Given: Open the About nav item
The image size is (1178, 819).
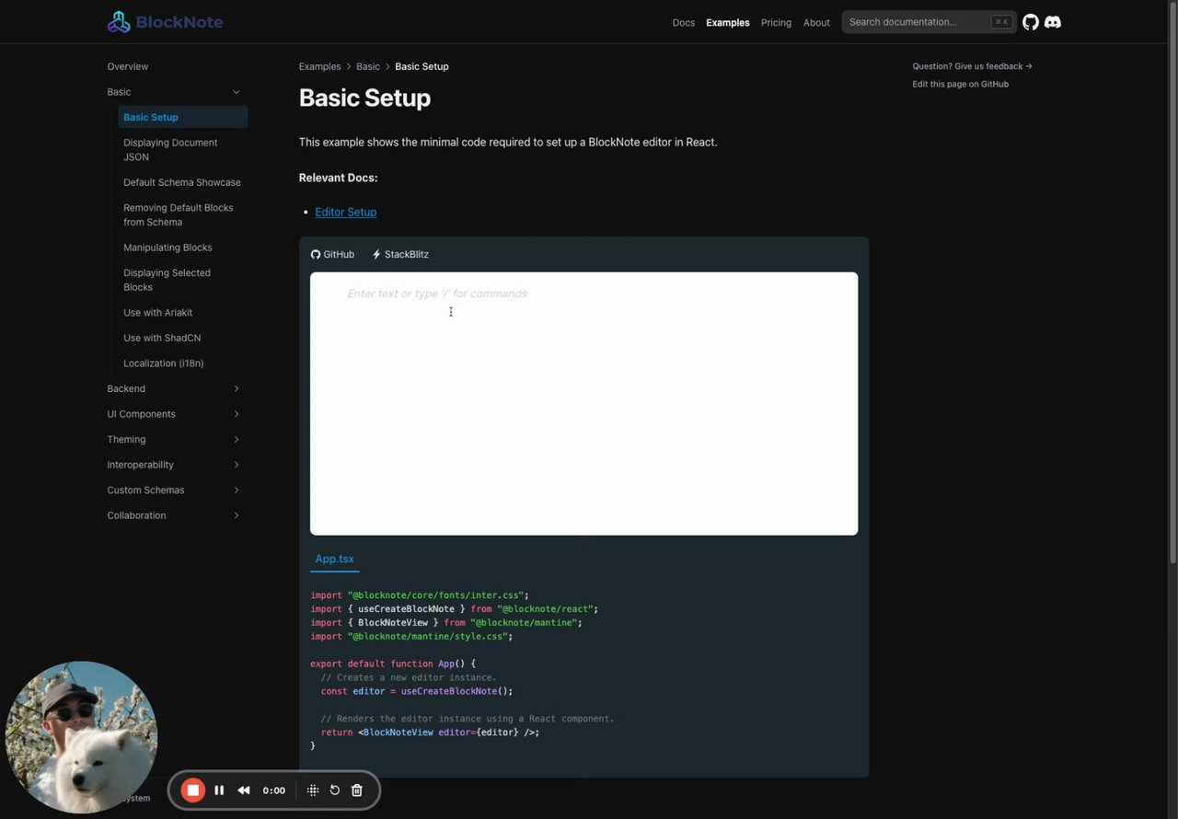Looking at the screenshot, I should 816,22.
